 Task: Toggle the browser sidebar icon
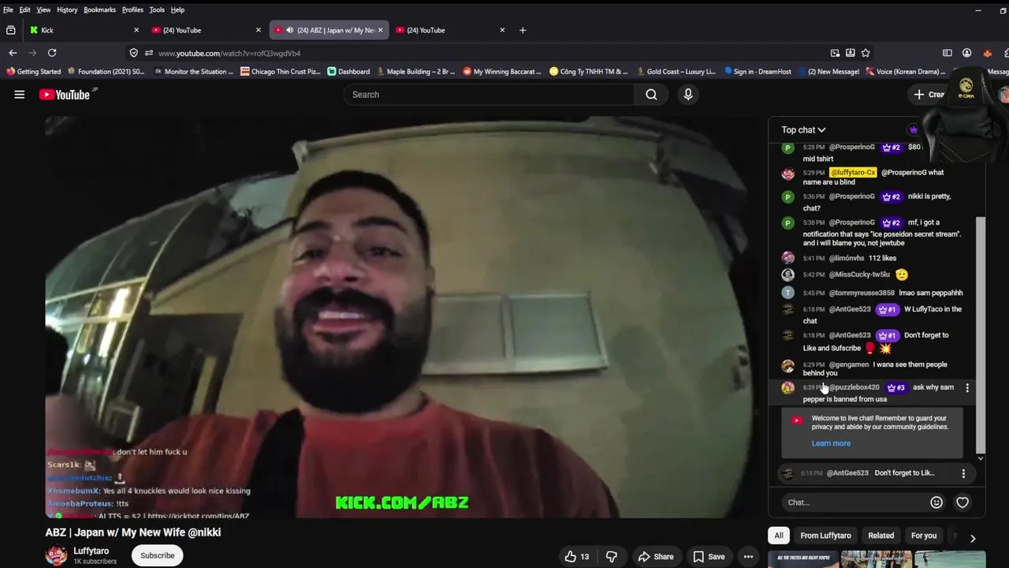pos(948,53)
